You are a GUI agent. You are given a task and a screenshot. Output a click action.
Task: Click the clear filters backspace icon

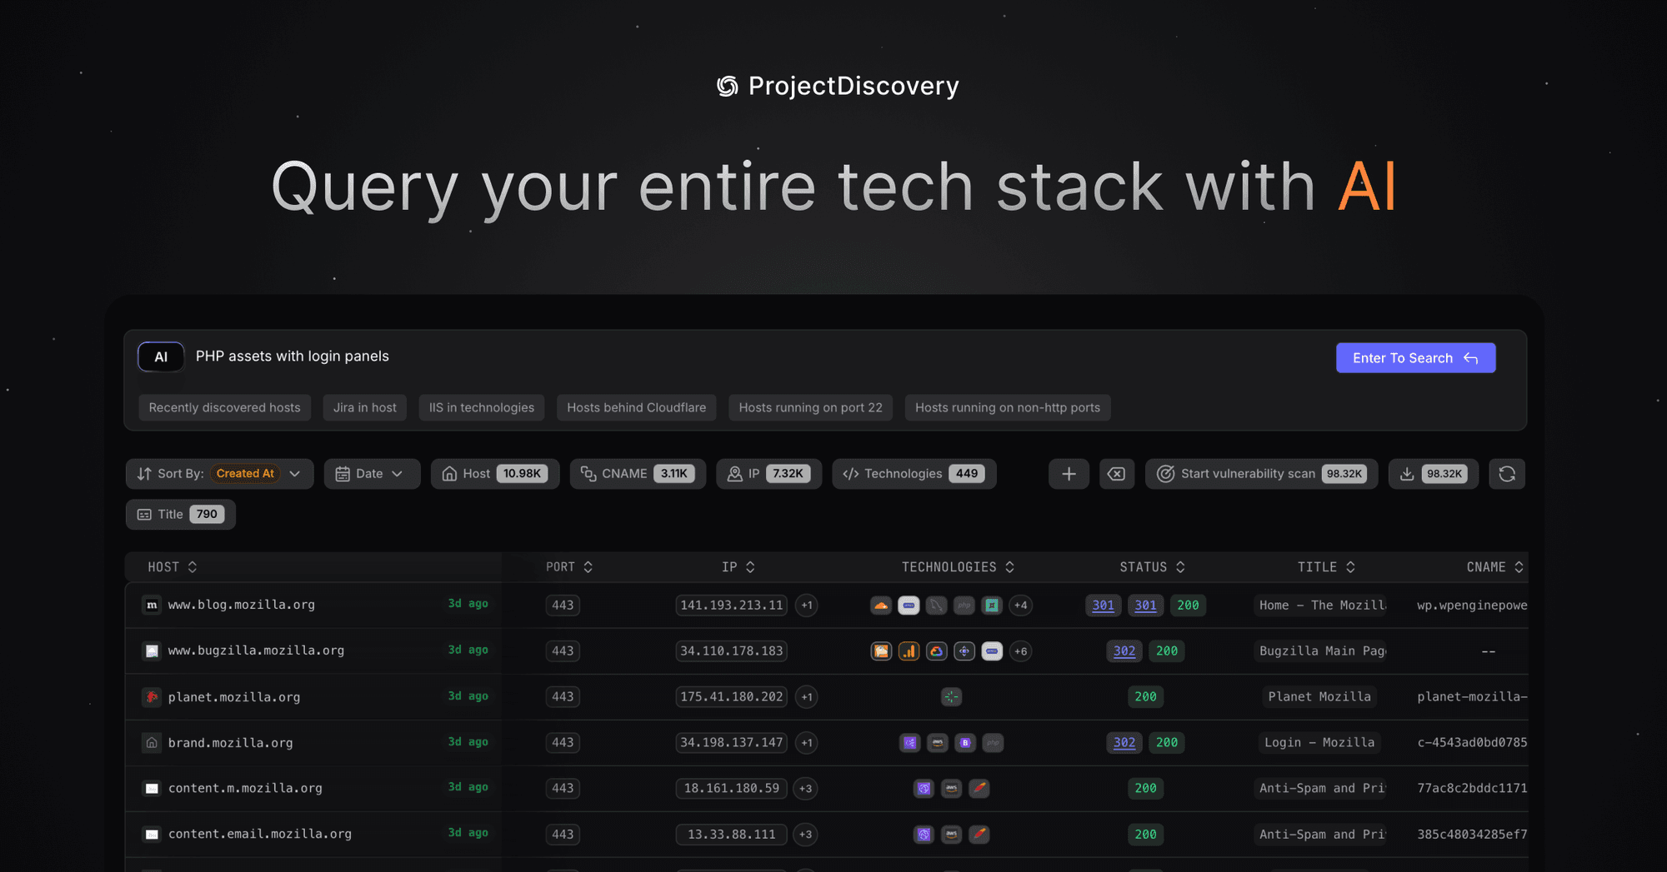coord(1116,474)
